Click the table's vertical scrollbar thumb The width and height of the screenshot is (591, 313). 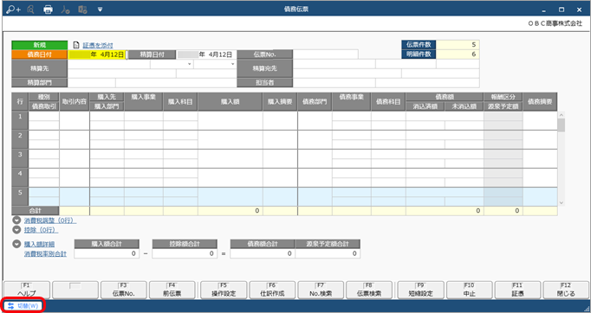point(562,125)
